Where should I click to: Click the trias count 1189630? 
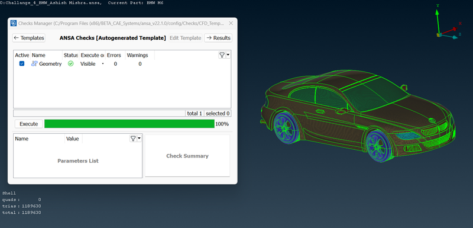(x=31, y=206)
